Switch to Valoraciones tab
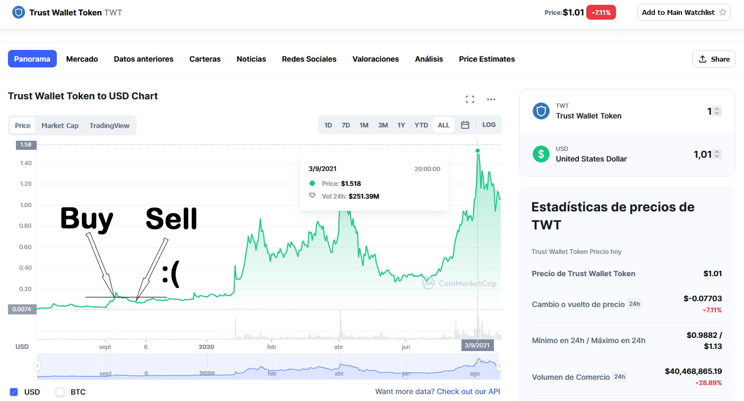Viewport: 744px width, 401px height. pos(376,59)
